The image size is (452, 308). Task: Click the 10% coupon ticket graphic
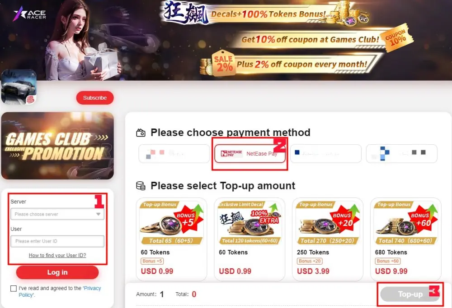tap(397, 38)
